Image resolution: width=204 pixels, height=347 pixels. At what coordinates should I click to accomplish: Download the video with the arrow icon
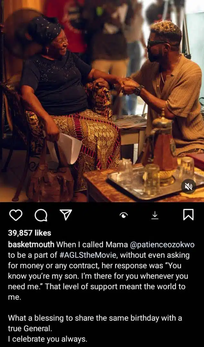pos(155,215)
